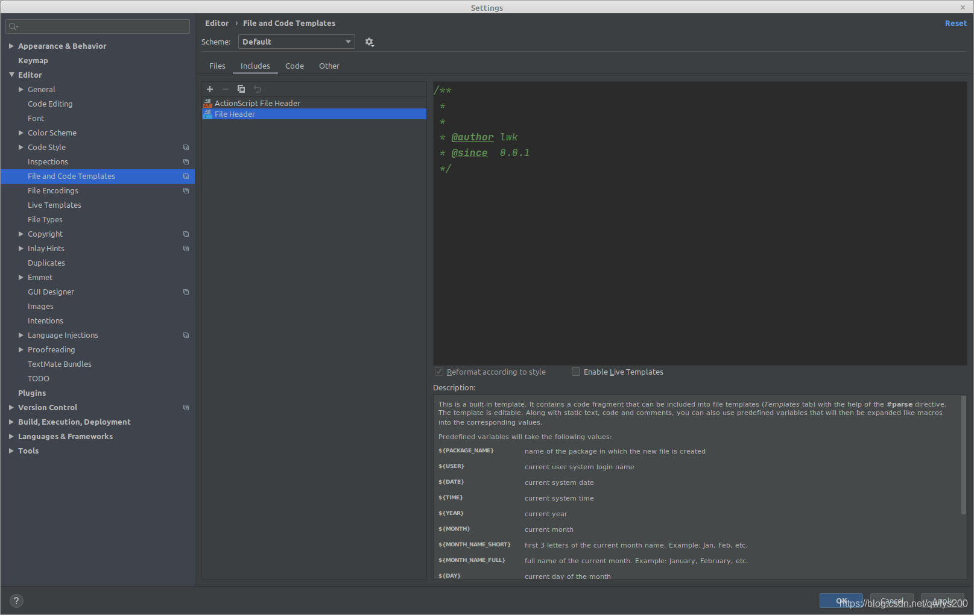Click the description panel scrollbar
Image resolution: width=974 pixels, height=615 pixels.
tap(963, 455)
